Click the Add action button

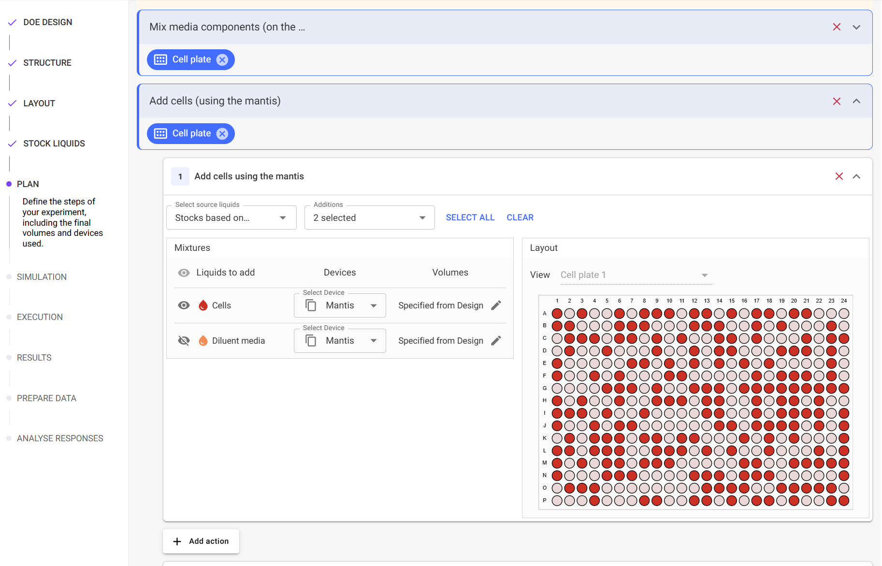point(201,541)
